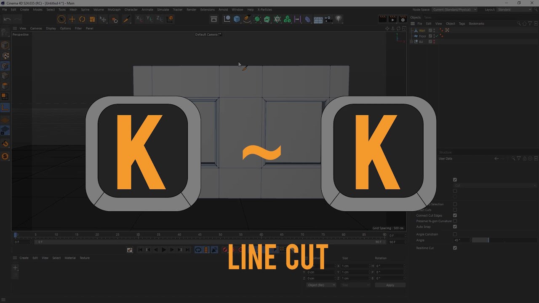Click the Object Manager search icon
This screenshot has height=303, width=539.
pyautogui.click(x=519, y=24)
